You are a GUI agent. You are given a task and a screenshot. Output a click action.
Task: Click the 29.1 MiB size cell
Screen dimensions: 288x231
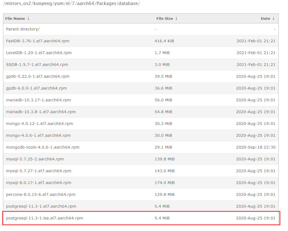coord(163,147)
